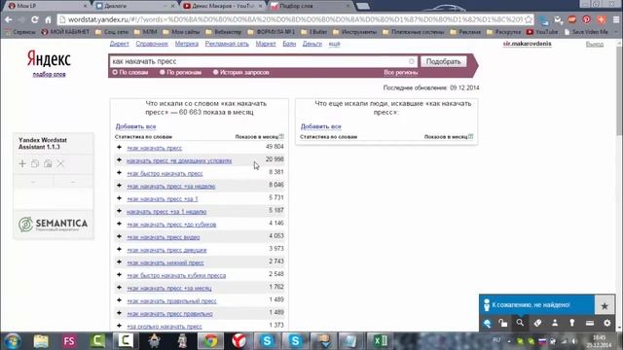Switch to the «Денис Макаров - YouTube» tab
The height and width of the screenshot is (350, 623).
(223, 6)
